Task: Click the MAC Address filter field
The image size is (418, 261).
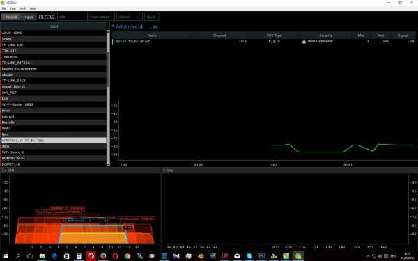Action: pyautogui.click(x=102, y=17)
